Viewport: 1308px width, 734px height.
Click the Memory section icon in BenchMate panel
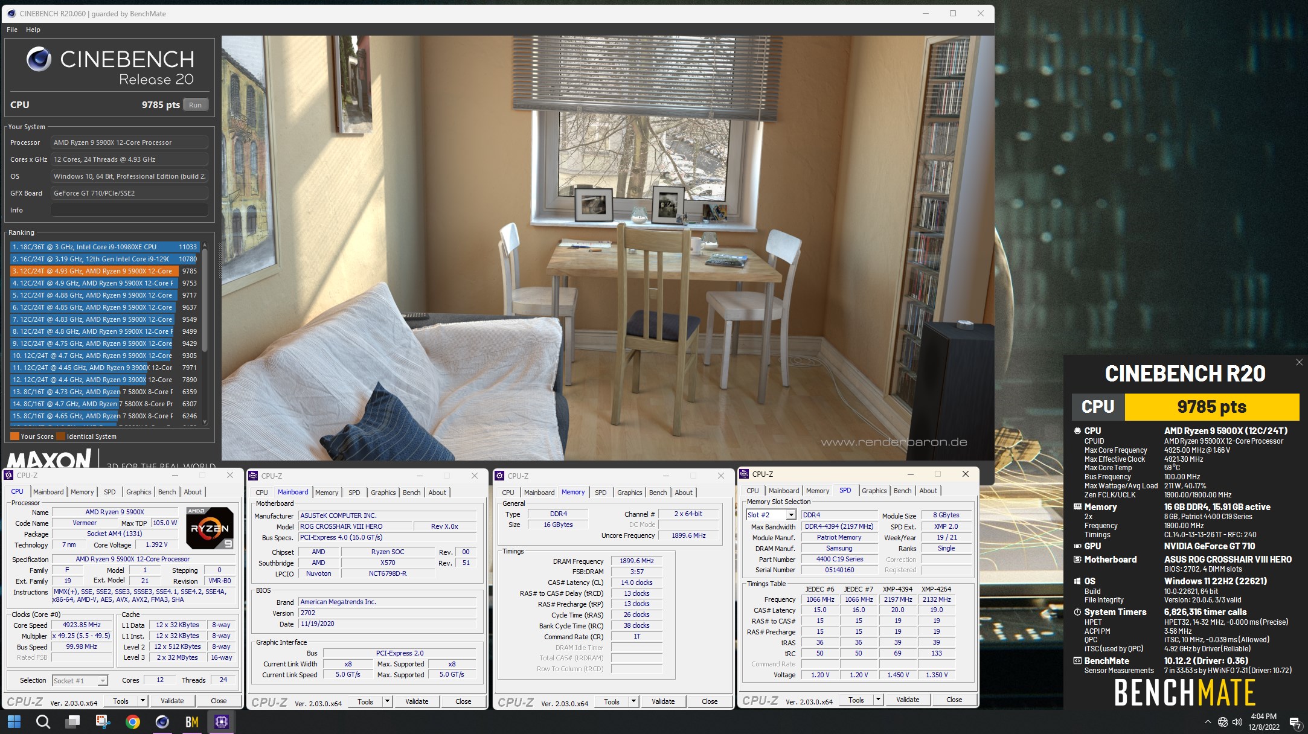coord(1077,507)
